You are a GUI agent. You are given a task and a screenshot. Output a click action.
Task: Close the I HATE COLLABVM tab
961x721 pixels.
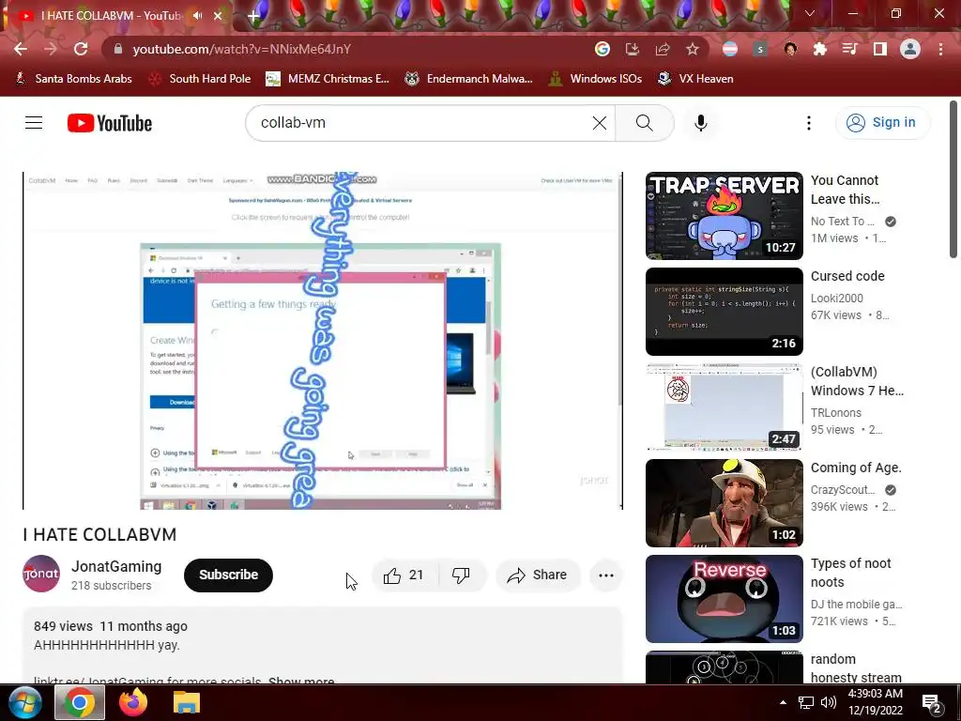218,16
